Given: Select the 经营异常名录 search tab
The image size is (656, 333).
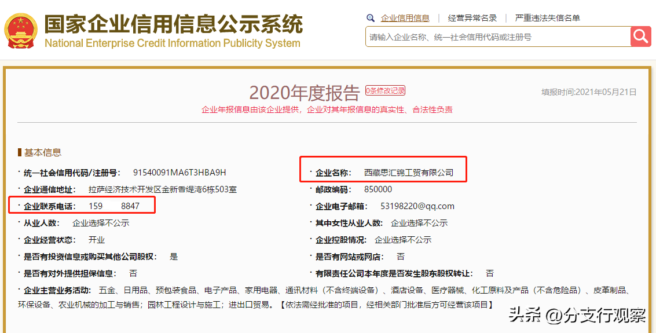Looking at the screenshot, I should 472,18.
